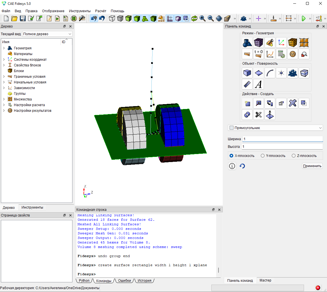This screenshot has width=327, height=292.
Task: Select Delete action blue X icon
Action: [293, 103]
